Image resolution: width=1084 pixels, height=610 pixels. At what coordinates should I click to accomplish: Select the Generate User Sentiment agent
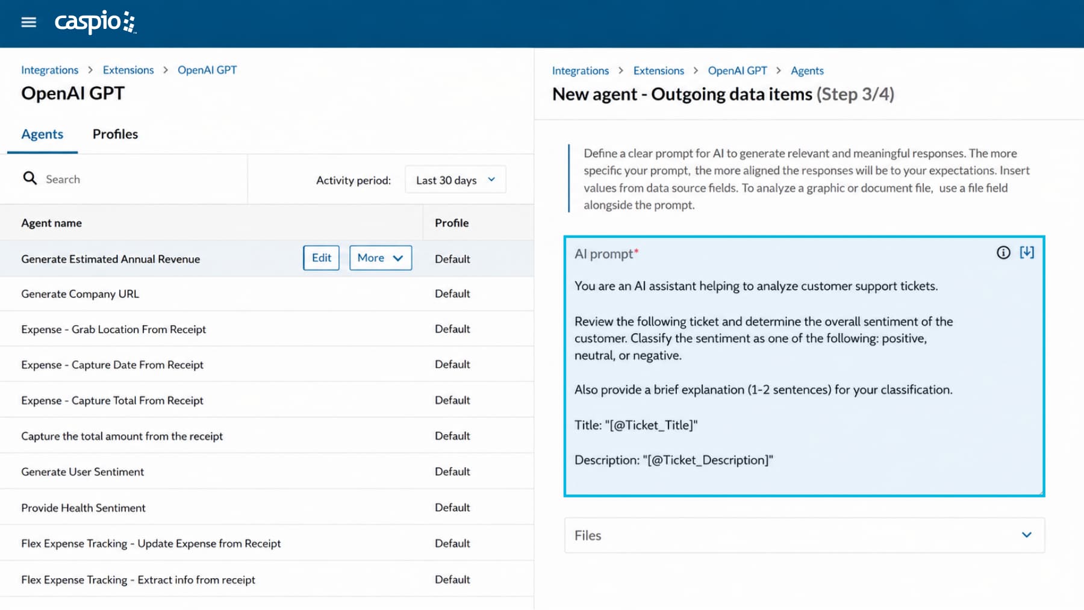coord(267,472)
